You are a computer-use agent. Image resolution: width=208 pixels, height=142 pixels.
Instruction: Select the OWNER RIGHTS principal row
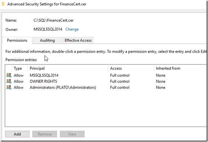point(106,81)
